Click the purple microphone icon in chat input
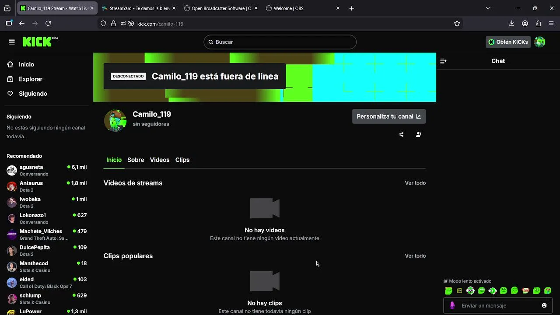560x315 pixels. point(452,305)
